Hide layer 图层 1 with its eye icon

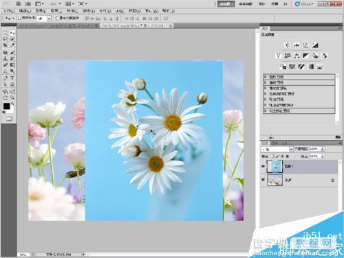tap(264, 166)
